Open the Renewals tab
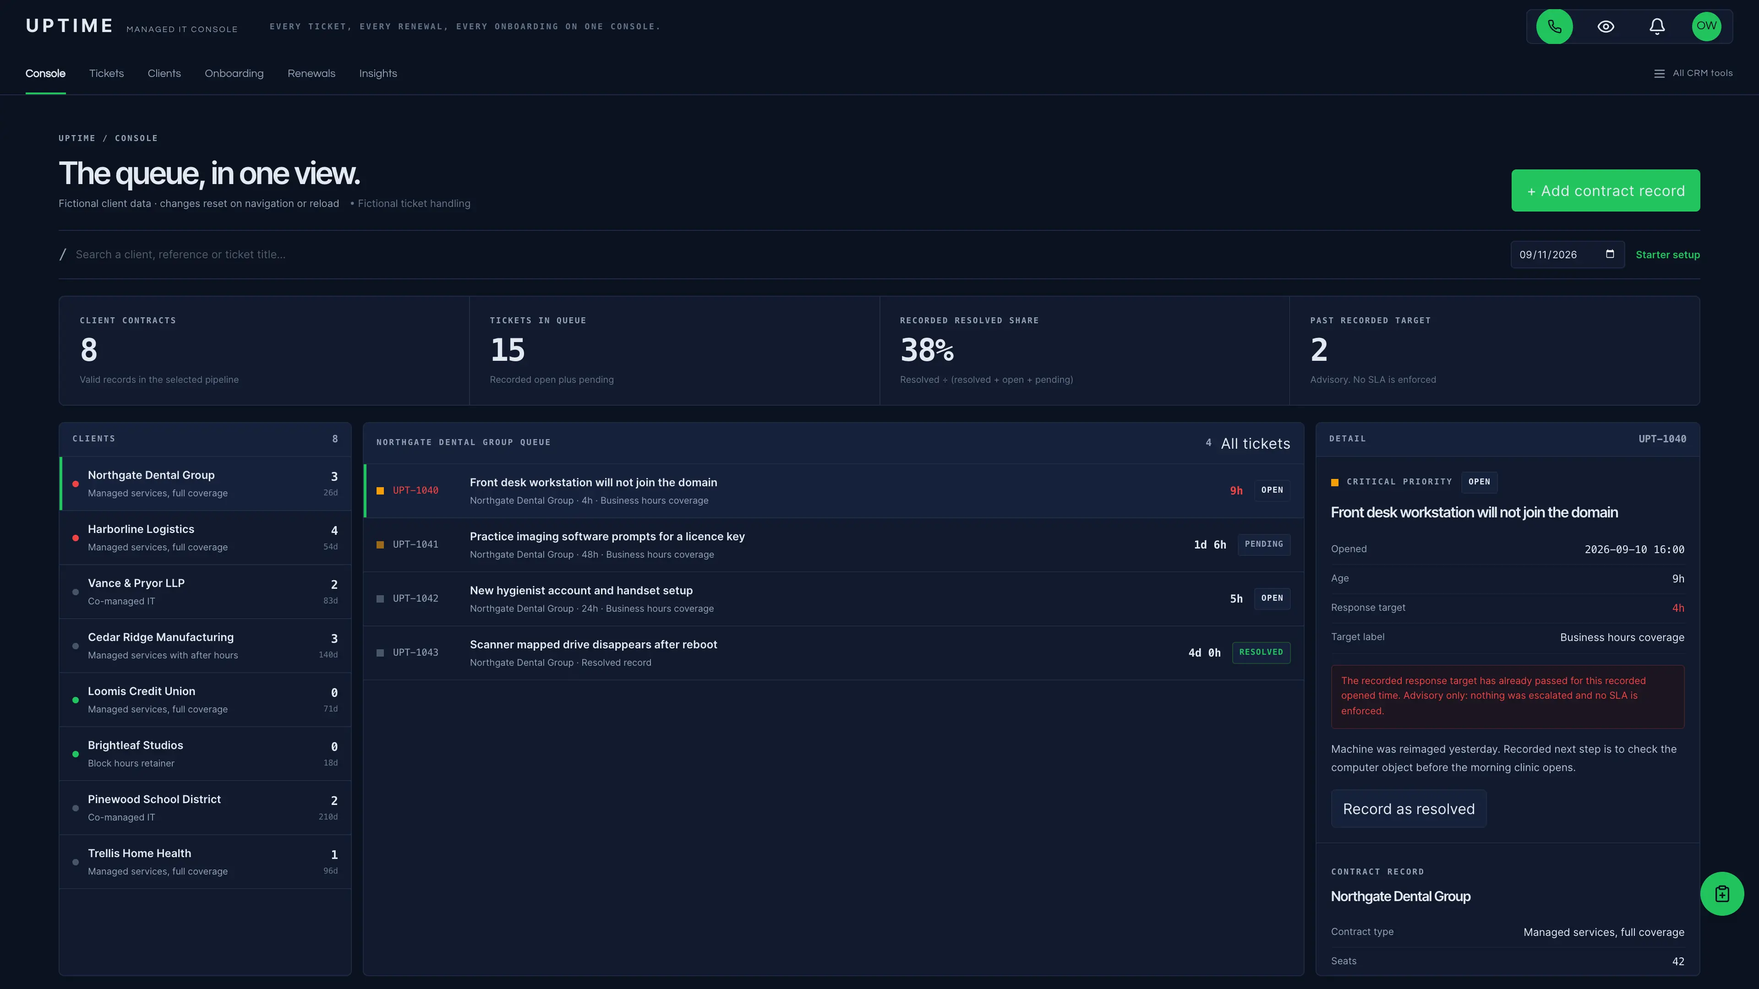Screen dimensions: 1759x989 (x=311, y=73)
